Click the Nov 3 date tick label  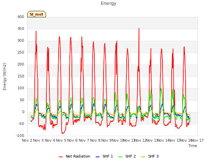pos(38,140)
